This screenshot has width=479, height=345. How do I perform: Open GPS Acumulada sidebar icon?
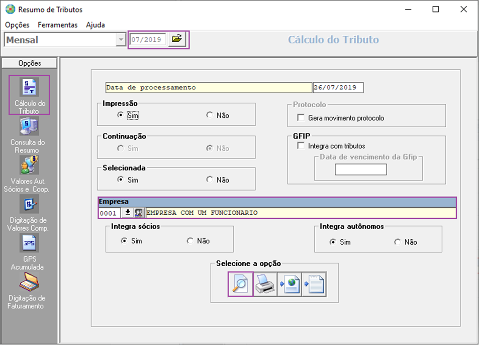click(x=29, y=243)
